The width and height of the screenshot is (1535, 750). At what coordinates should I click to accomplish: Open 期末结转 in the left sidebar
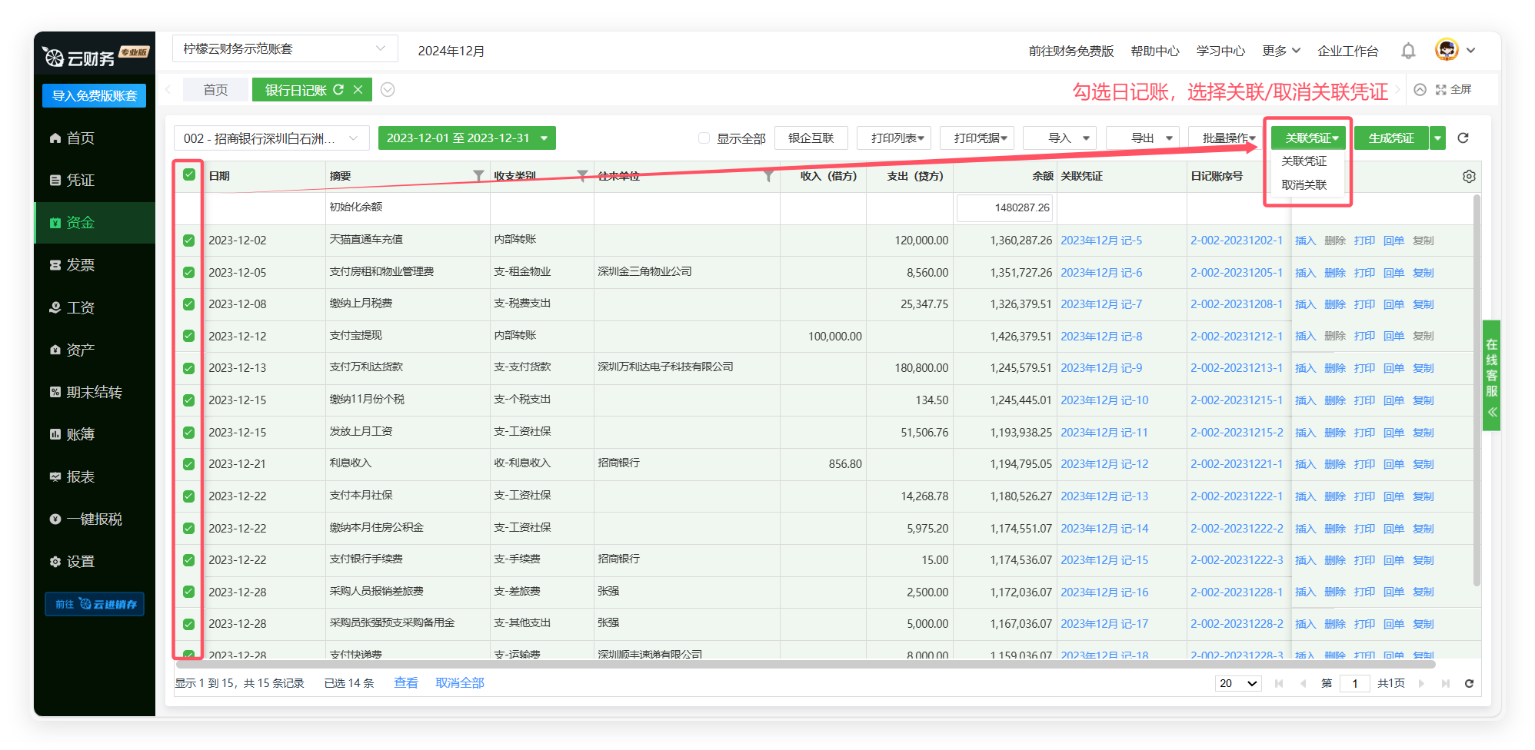tap(94, 392)
